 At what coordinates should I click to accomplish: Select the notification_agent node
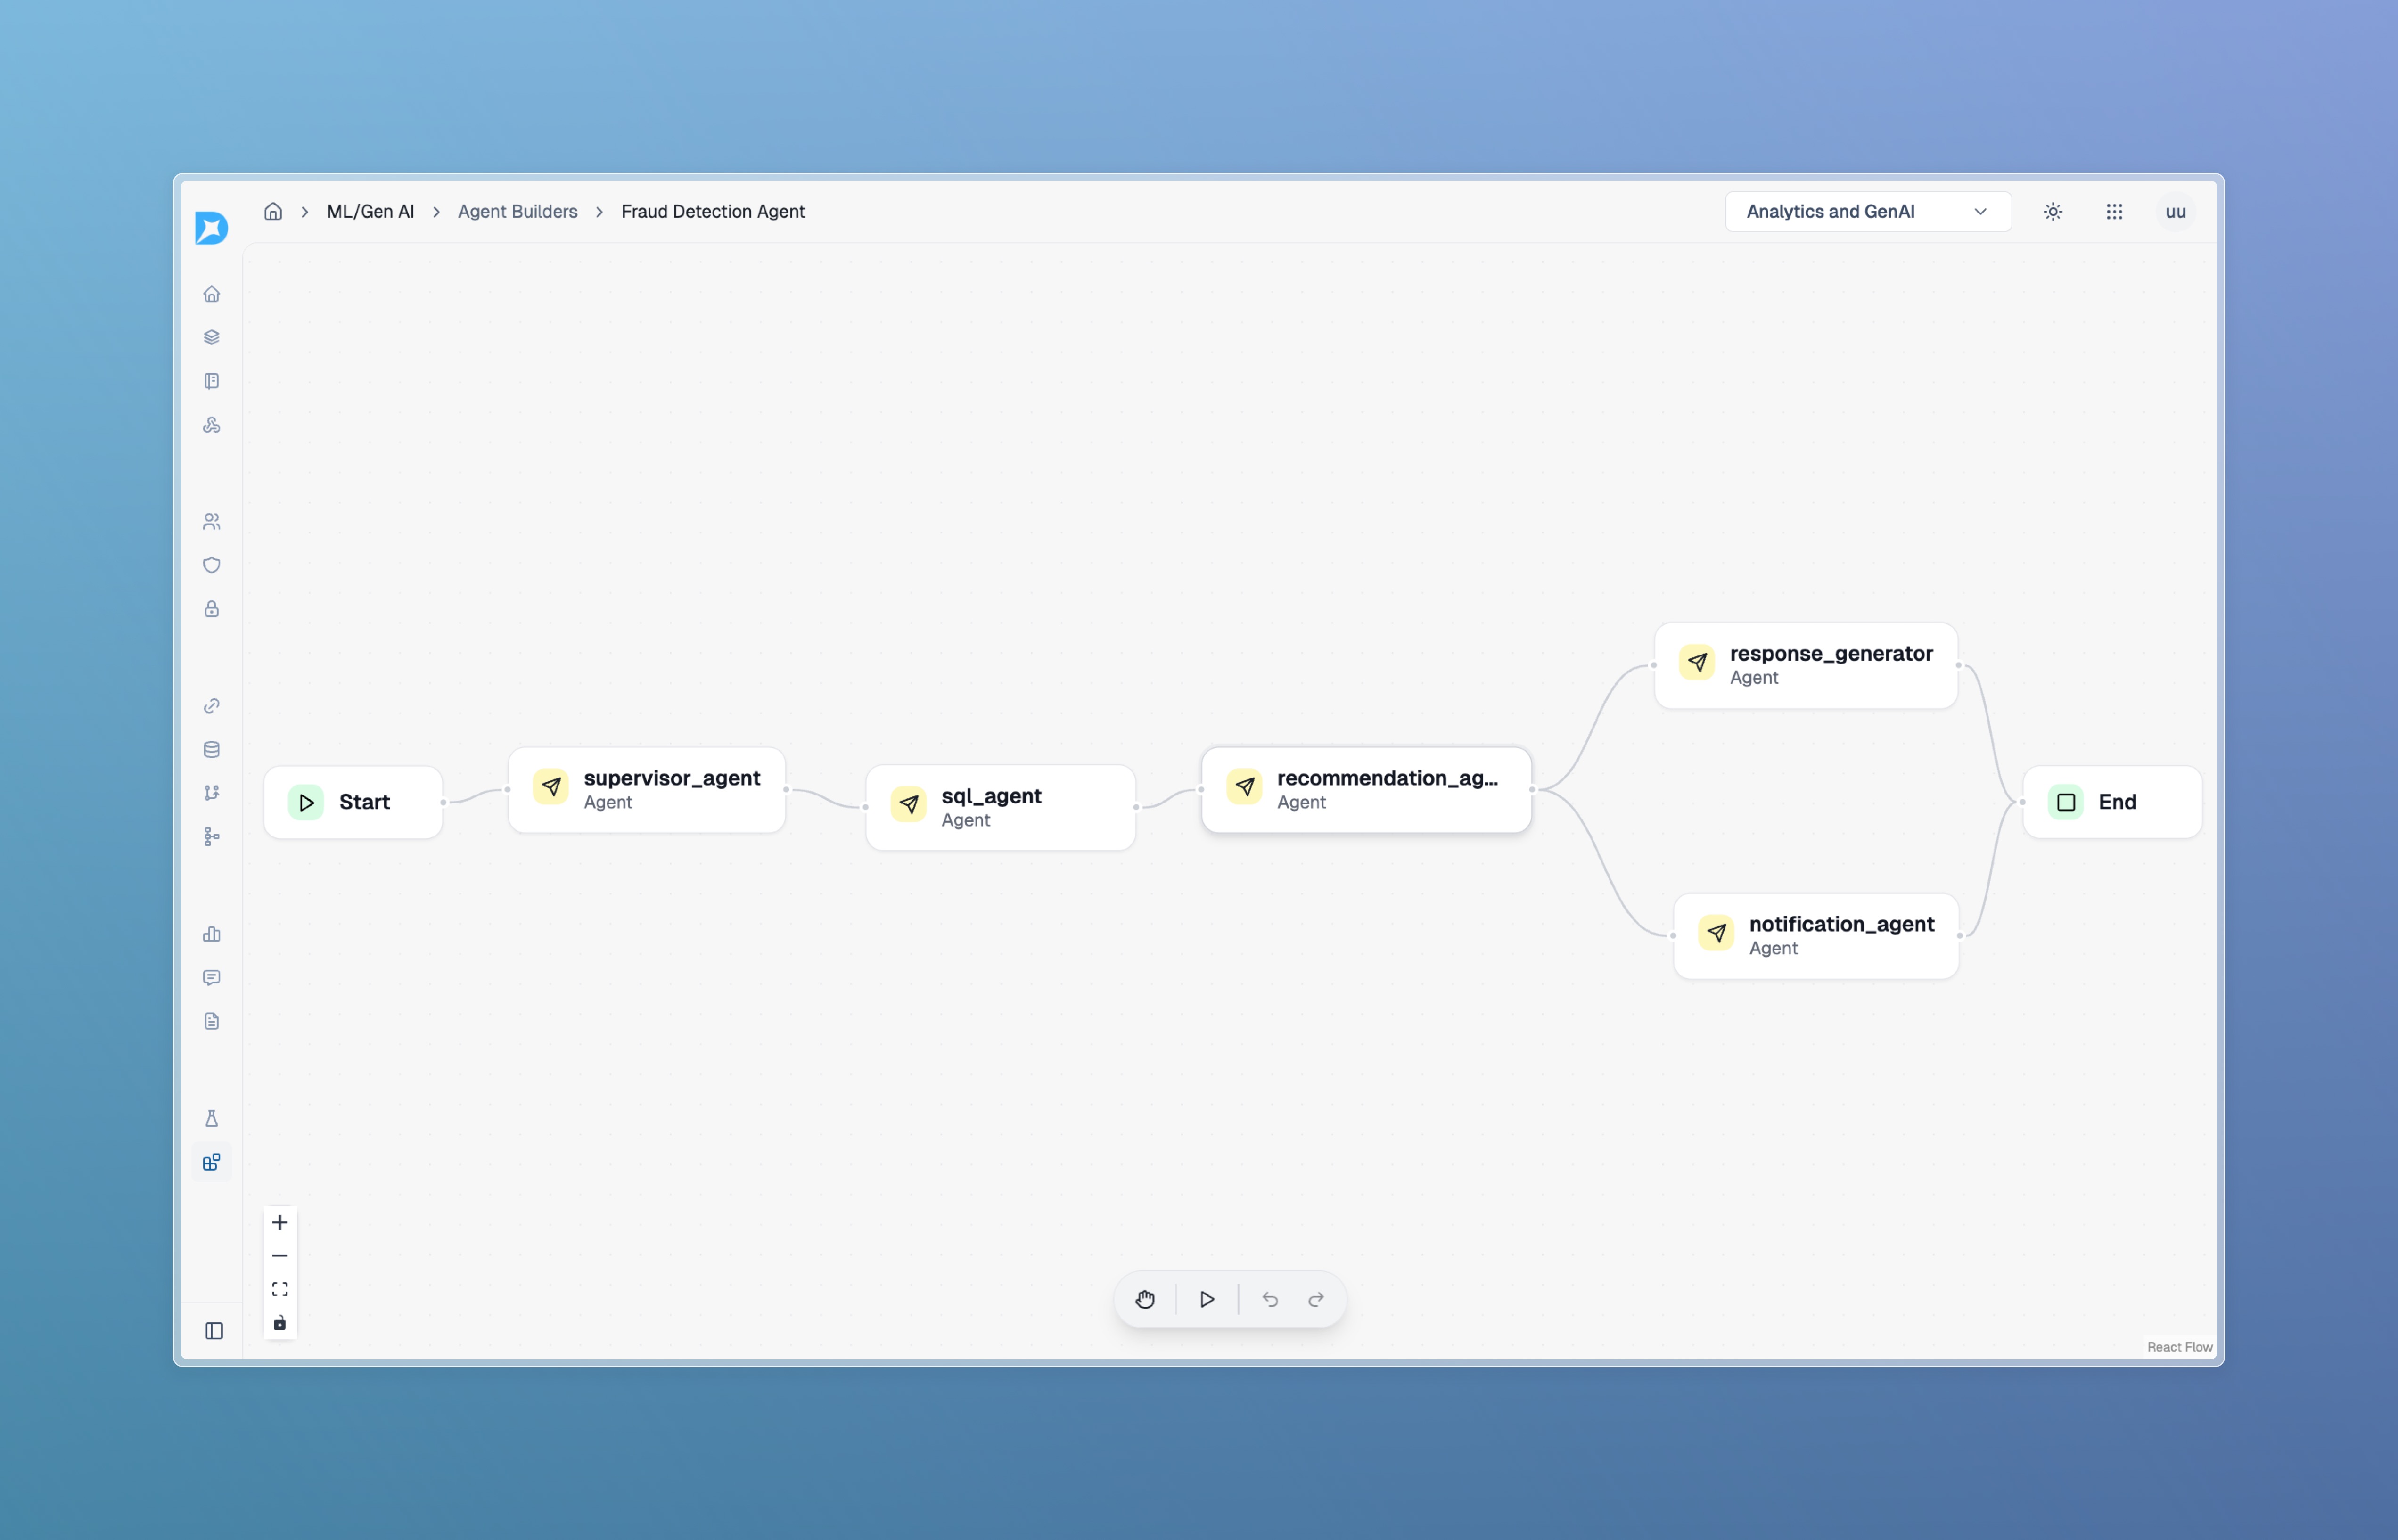[1815, 936]
